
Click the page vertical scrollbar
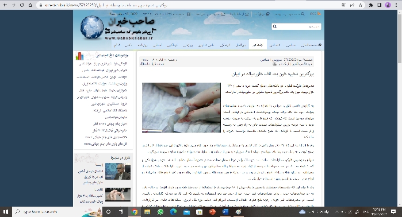400,107
